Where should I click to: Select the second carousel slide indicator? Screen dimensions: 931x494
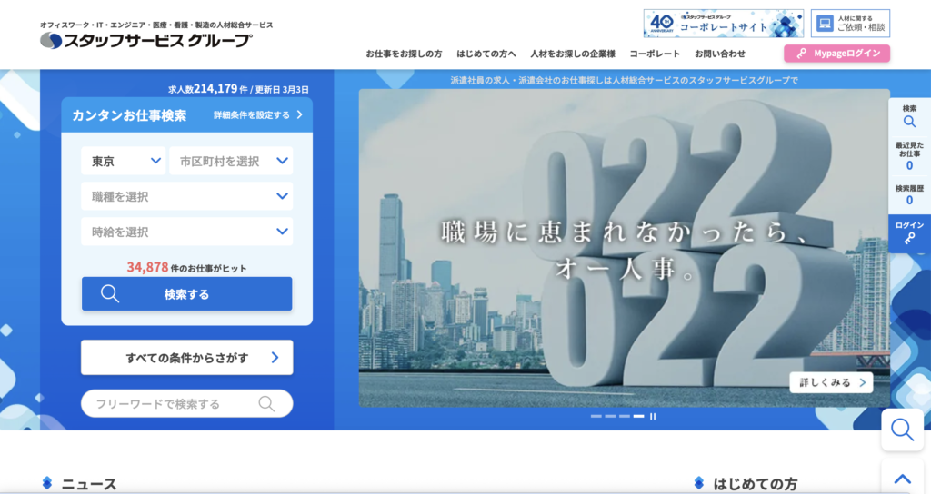(610, 416)
